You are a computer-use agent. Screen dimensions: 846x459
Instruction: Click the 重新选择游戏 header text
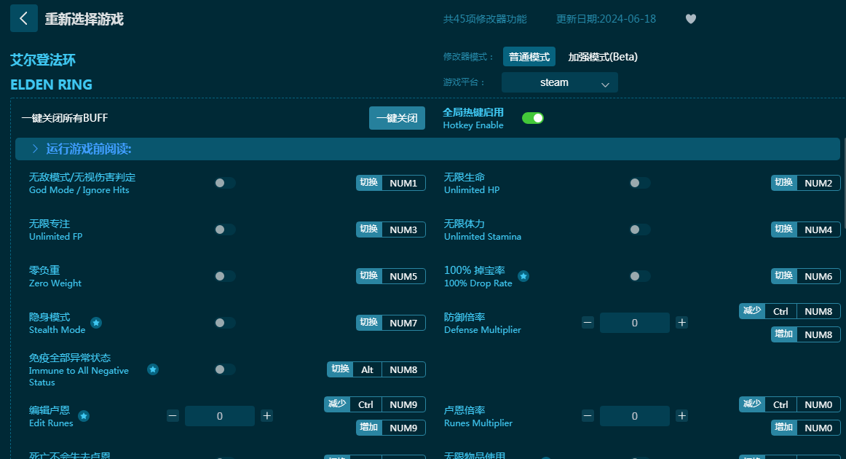(x=84, y=20)
